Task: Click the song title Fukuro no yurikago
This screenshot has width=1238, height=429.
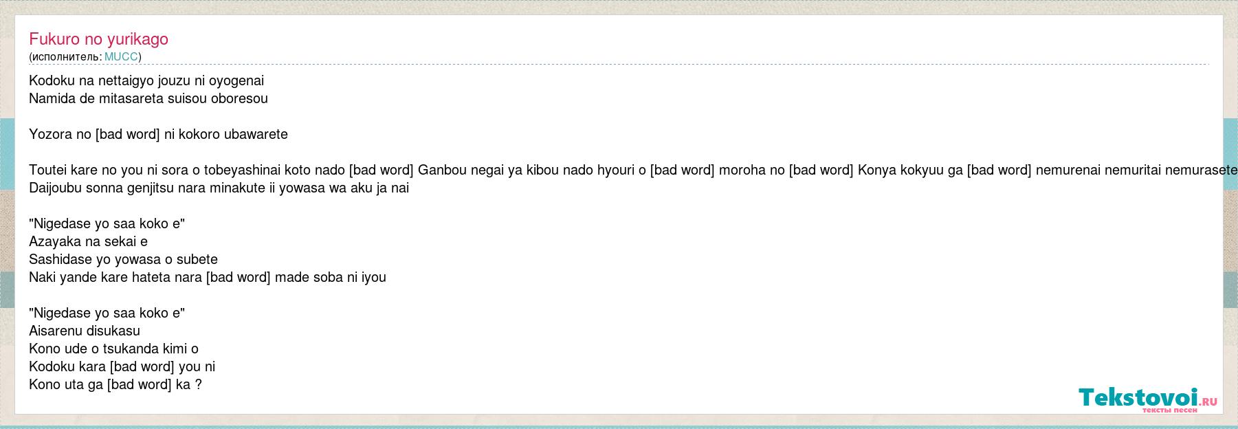Action: [99, 39]
